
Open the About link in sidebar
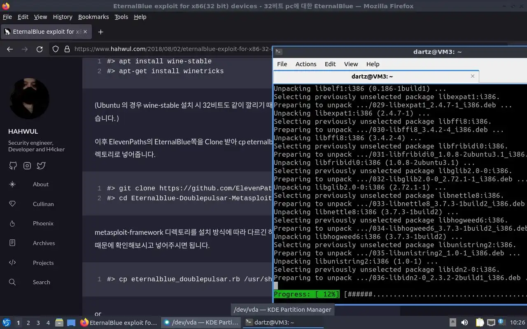pos(41,184)
